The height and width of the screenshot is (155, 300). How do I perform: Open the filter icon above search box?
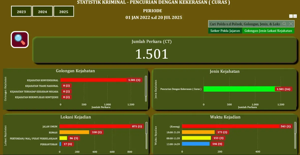[291, 16]
